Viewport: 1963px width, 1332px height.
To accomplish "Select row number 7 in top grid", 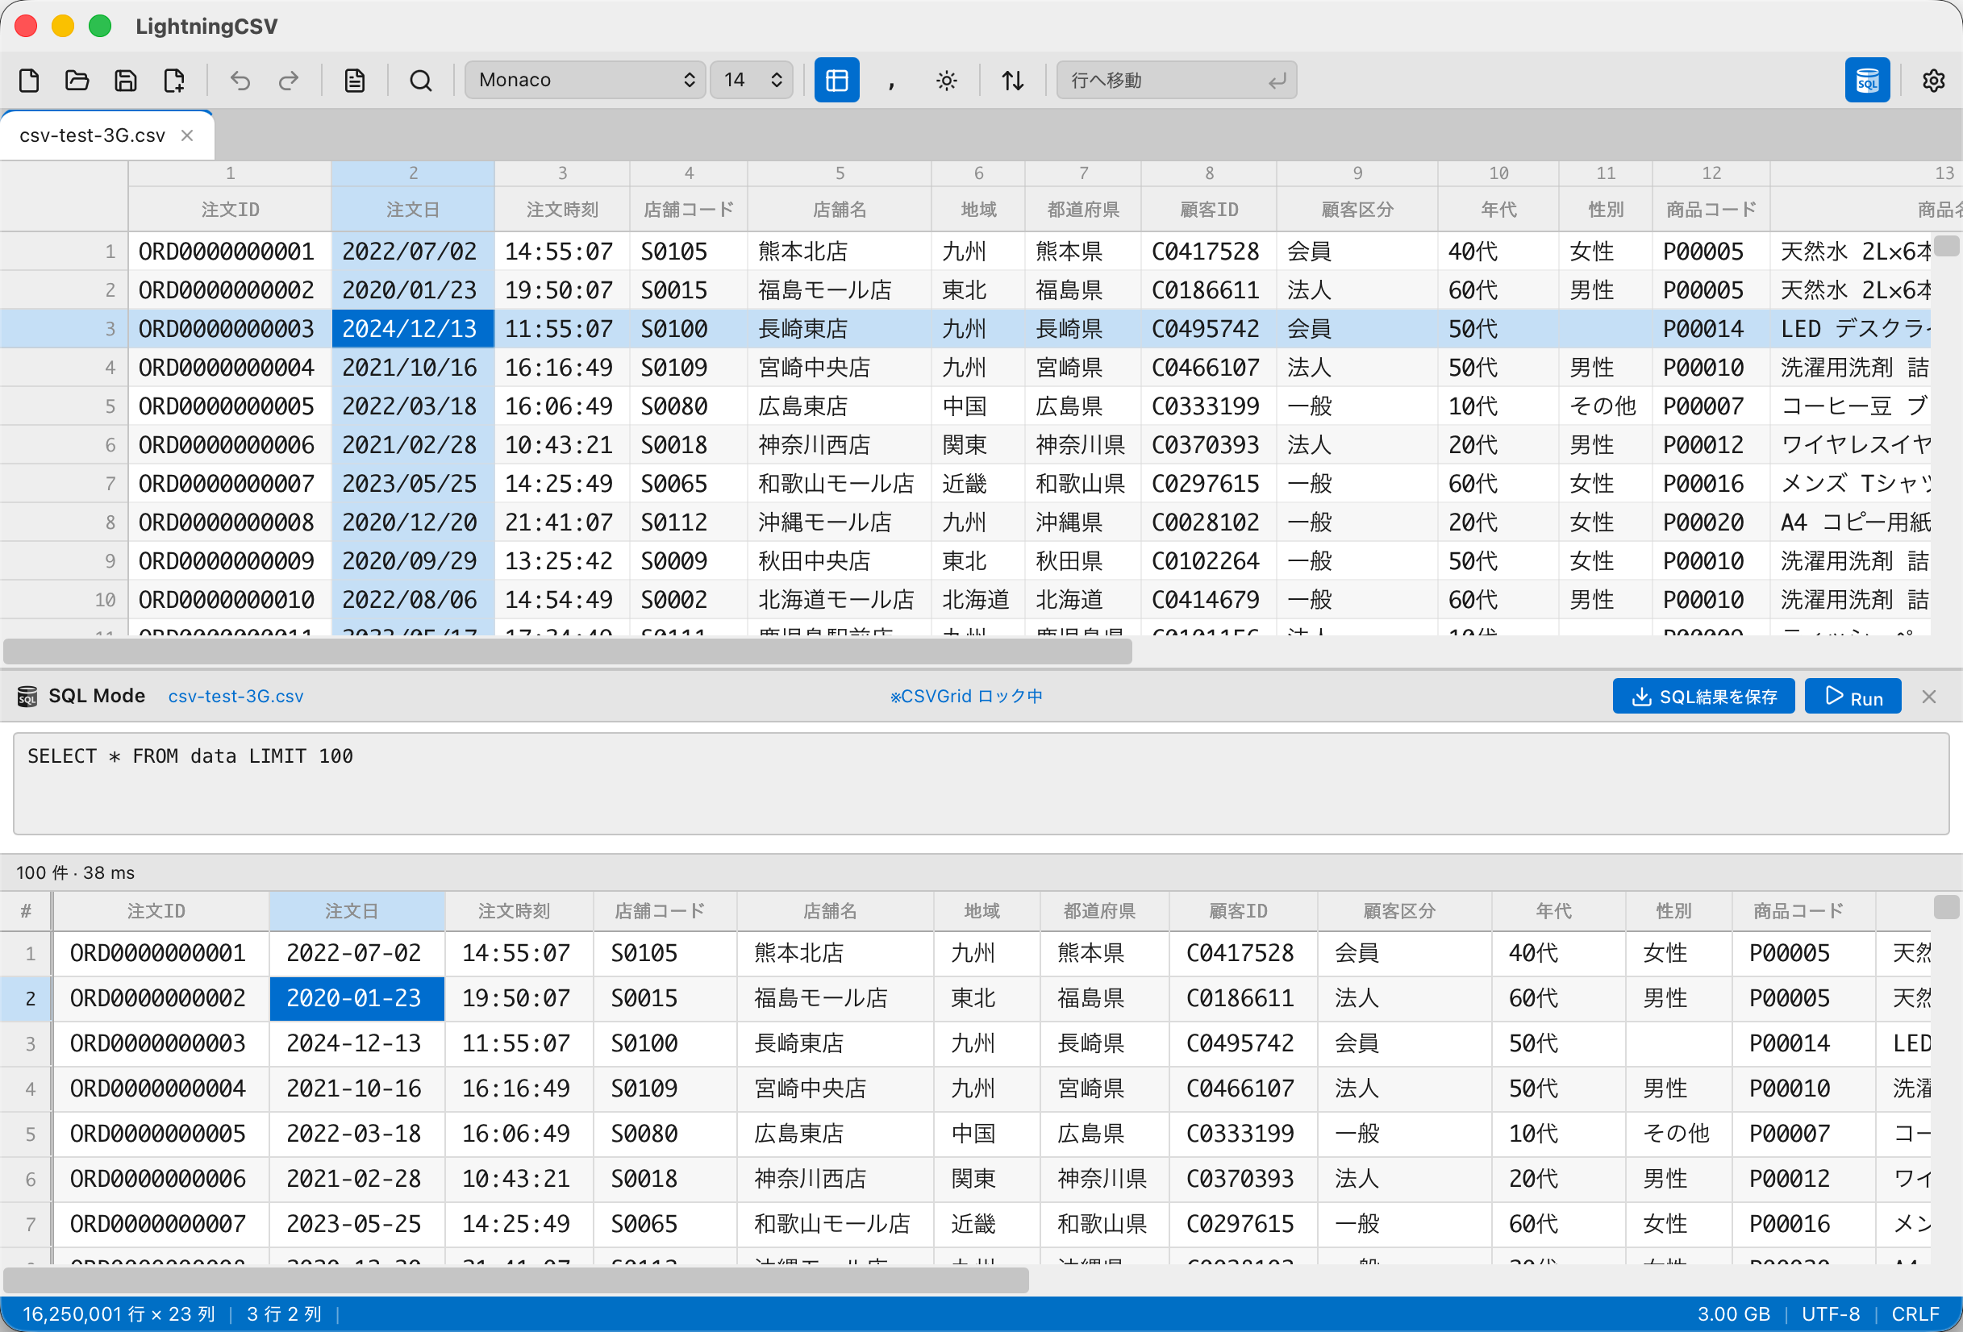I will pos(65,484).
